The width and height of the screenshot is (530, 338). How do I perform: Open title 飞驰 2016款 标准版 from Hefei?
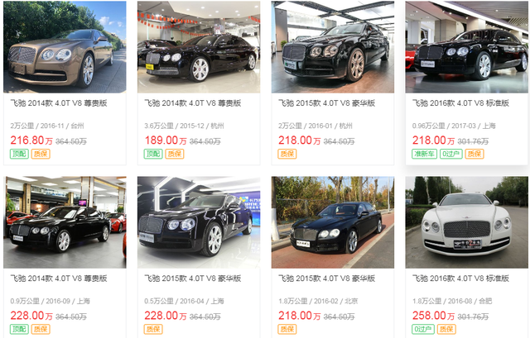click(x=460, y=278)
